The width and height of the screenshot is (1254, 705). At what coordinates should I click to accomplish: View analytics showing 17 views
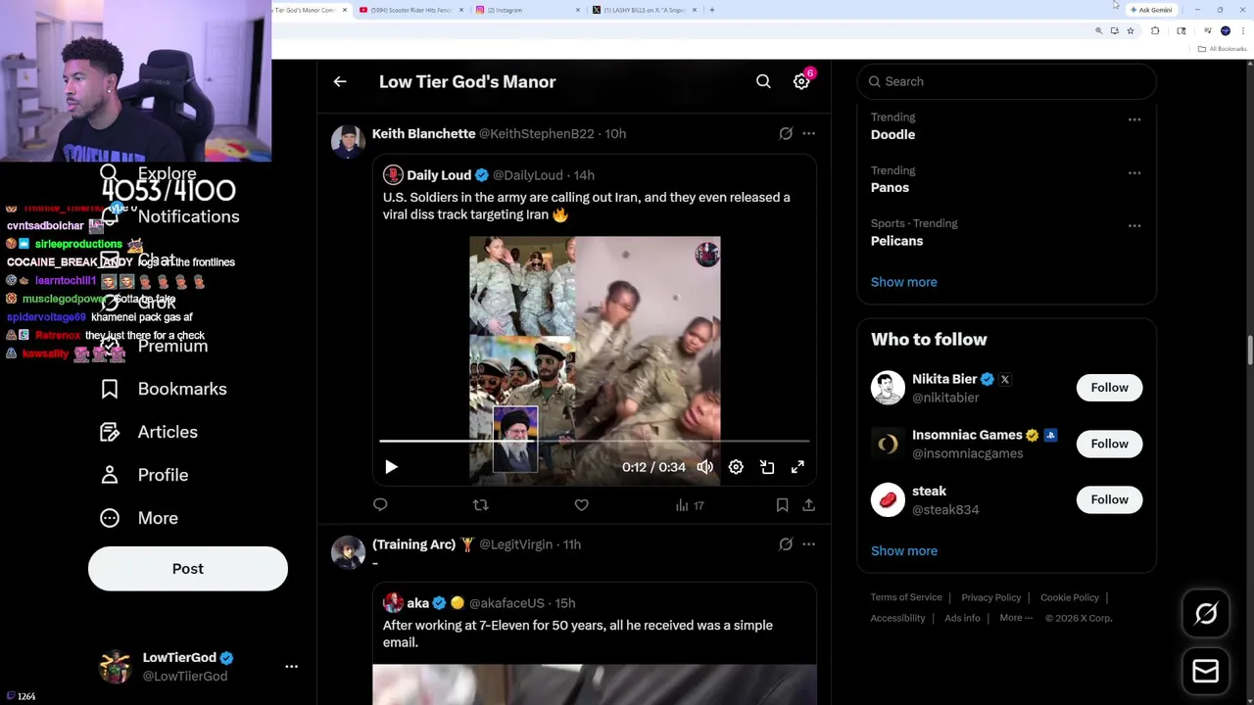(x=690, y=505)
